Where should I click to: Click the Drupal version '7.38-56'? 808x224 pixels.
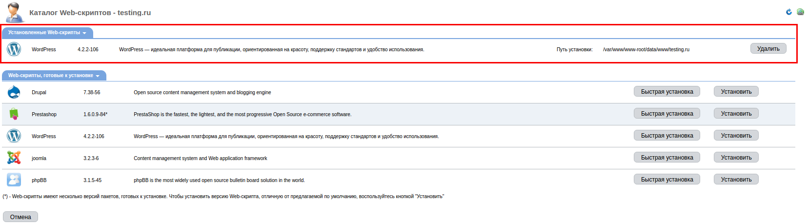tap(92, 92)
